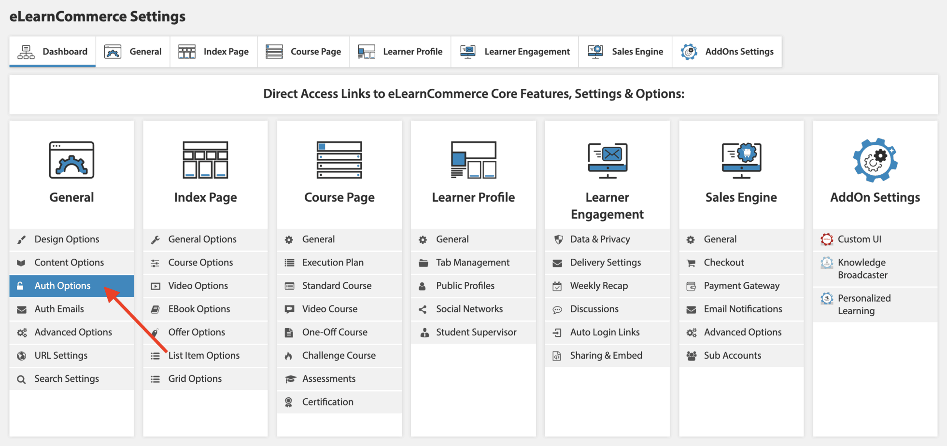Switch to the Learner Profile tab

400,51
